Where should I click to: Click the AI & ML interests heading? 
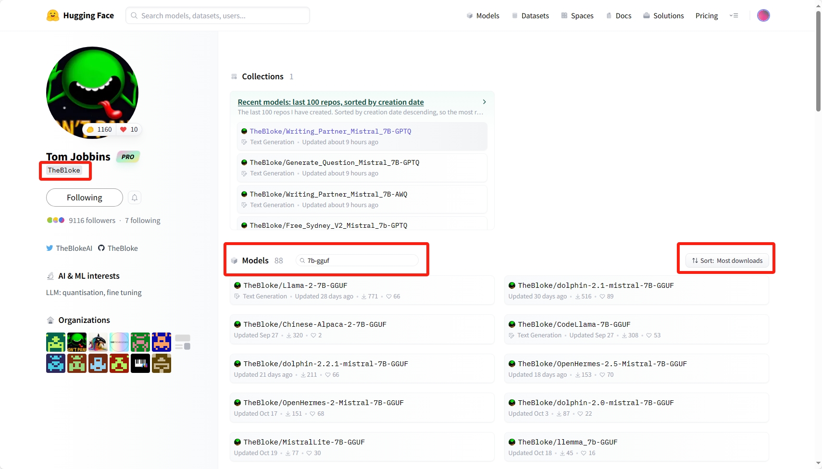pos(89,276)
